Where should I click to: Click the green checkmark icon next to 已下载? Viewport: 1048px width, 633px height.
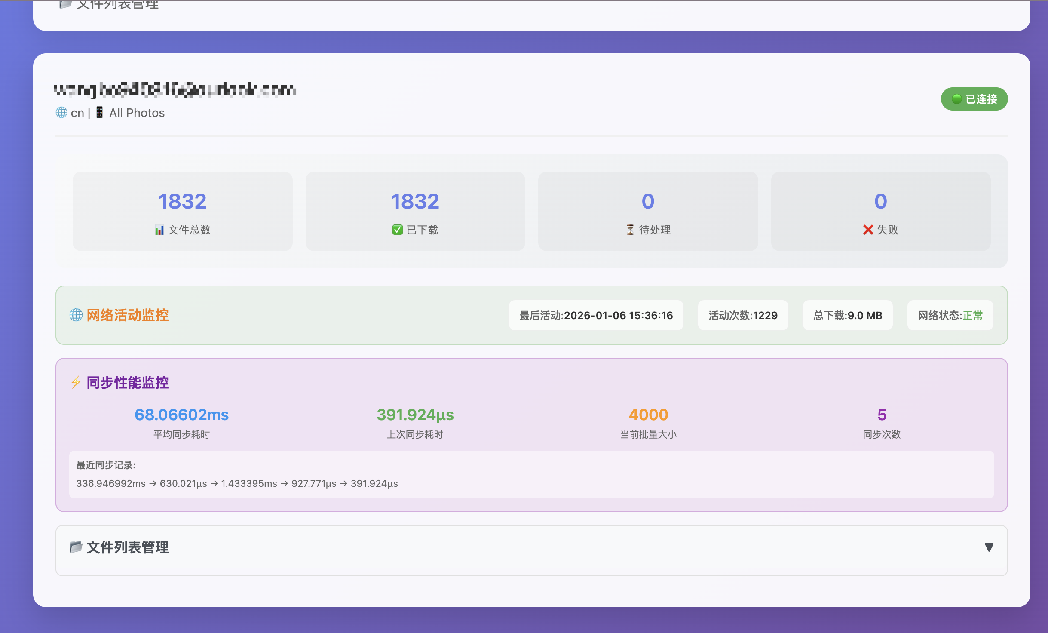[x=397, y=230]
